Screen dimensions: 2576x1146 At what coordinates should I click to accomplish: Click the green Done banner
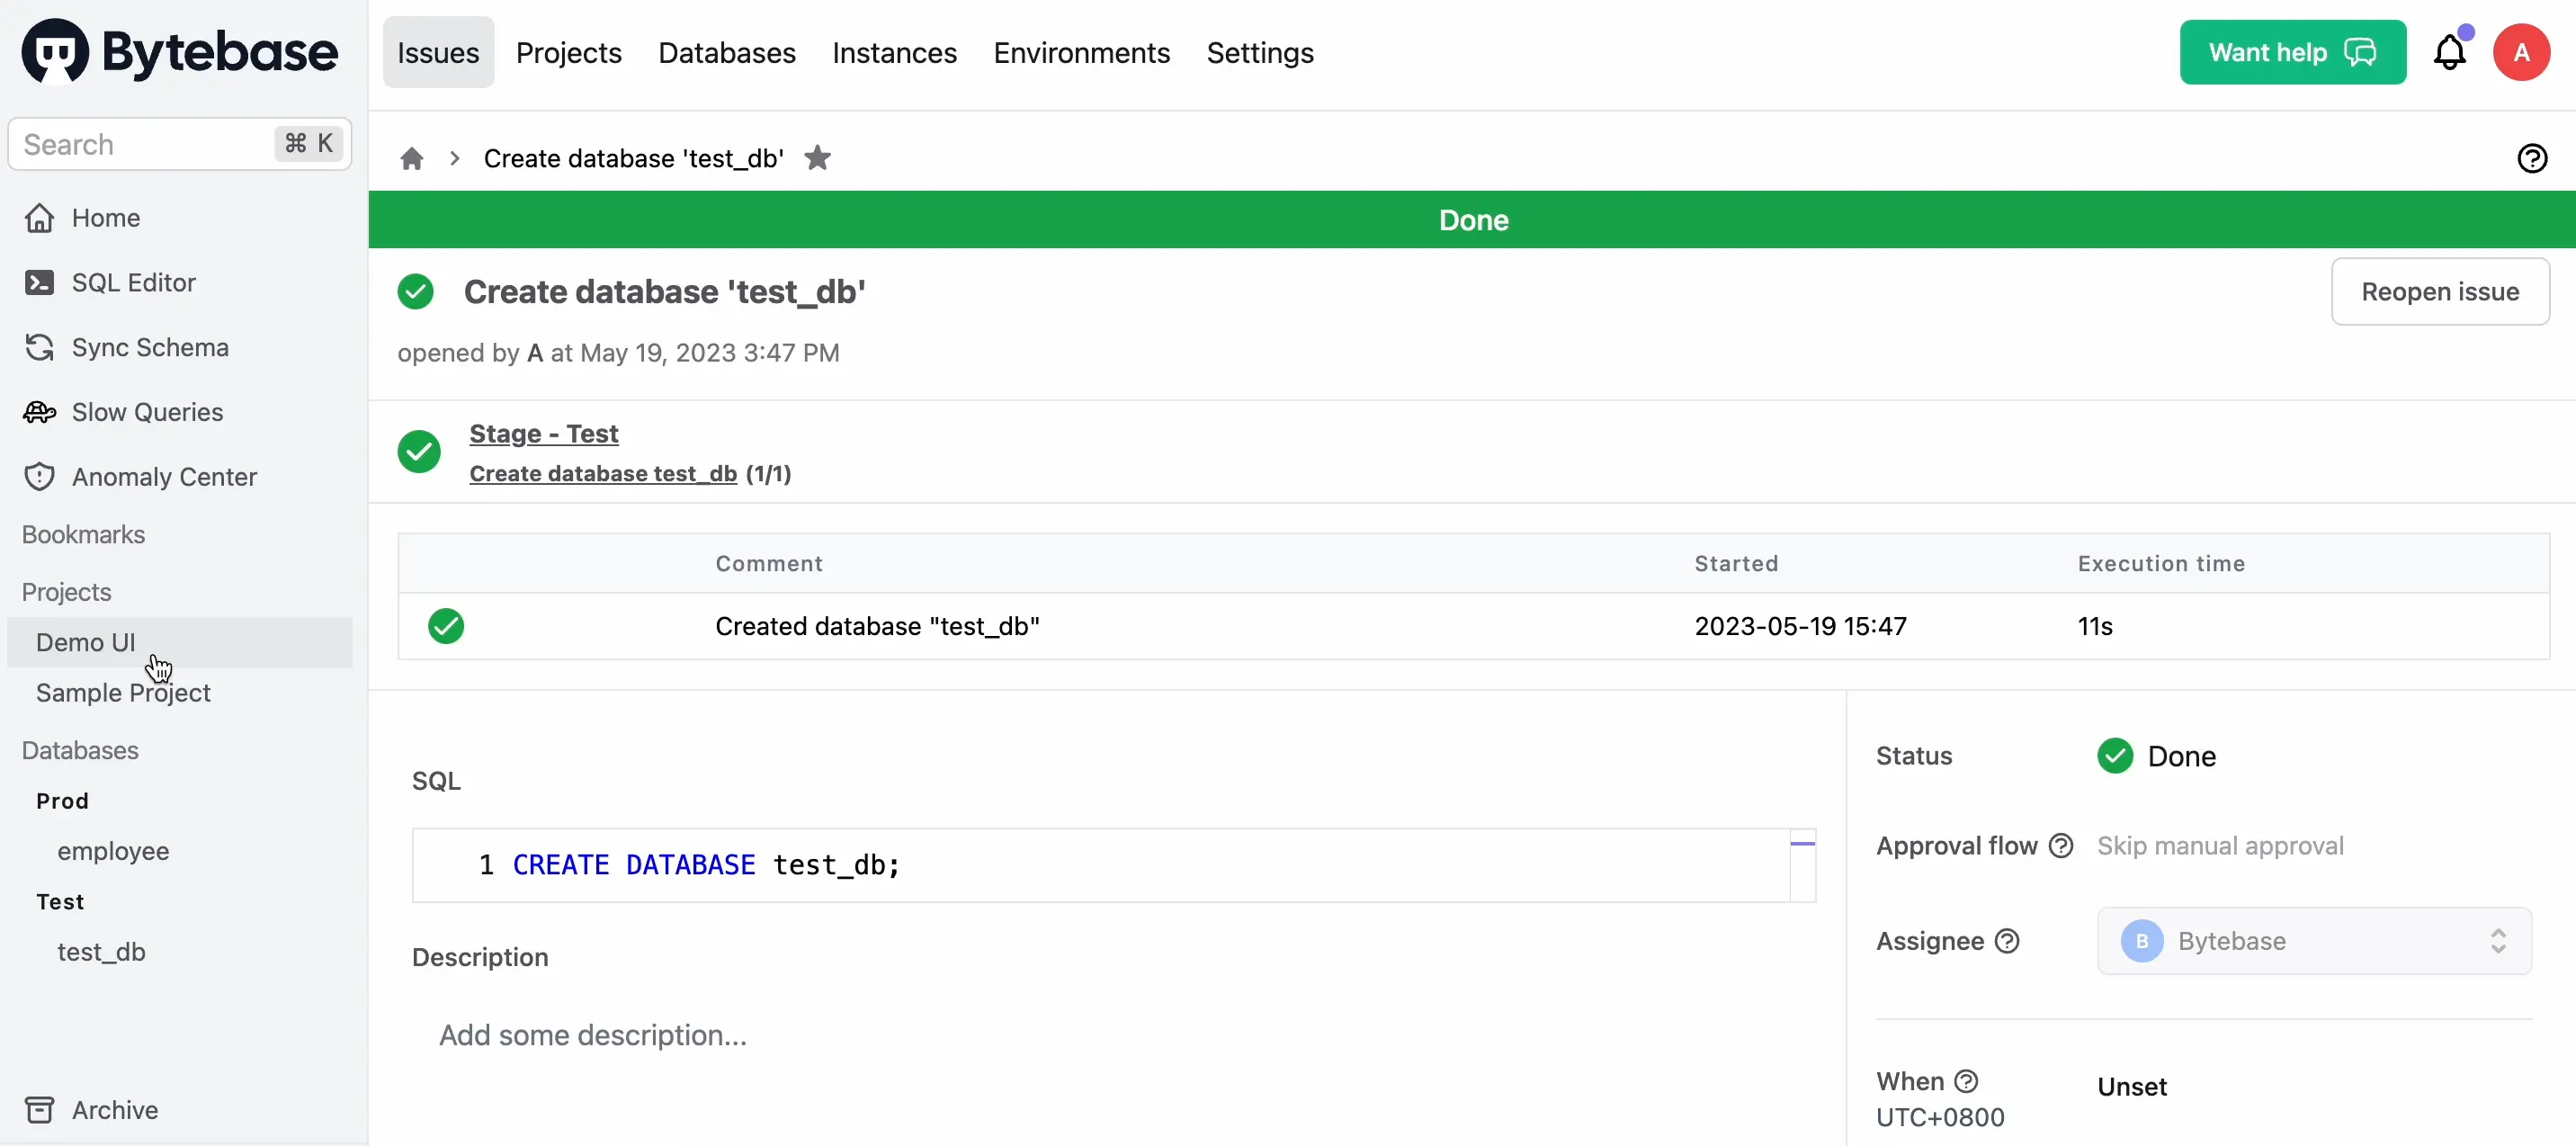pos(1472,220)
